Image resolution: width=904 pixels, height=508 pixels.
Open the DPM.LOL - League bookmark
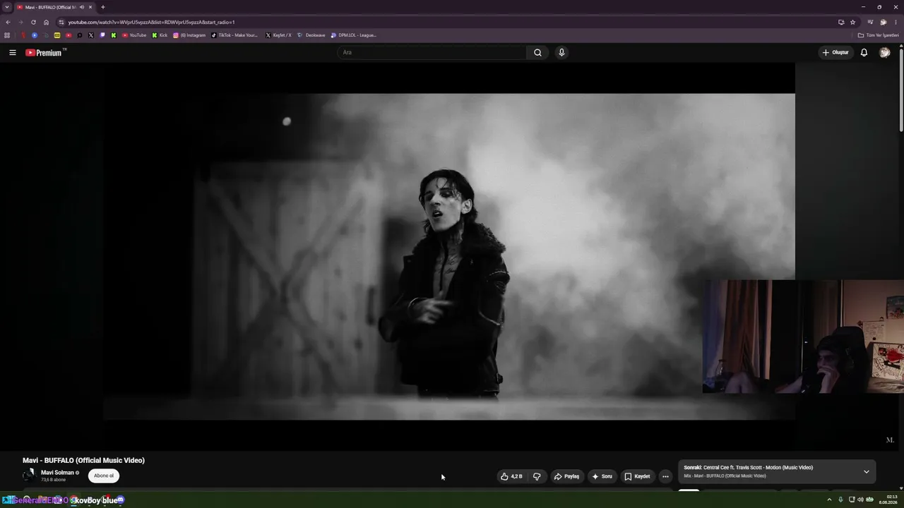pos(354,35)
